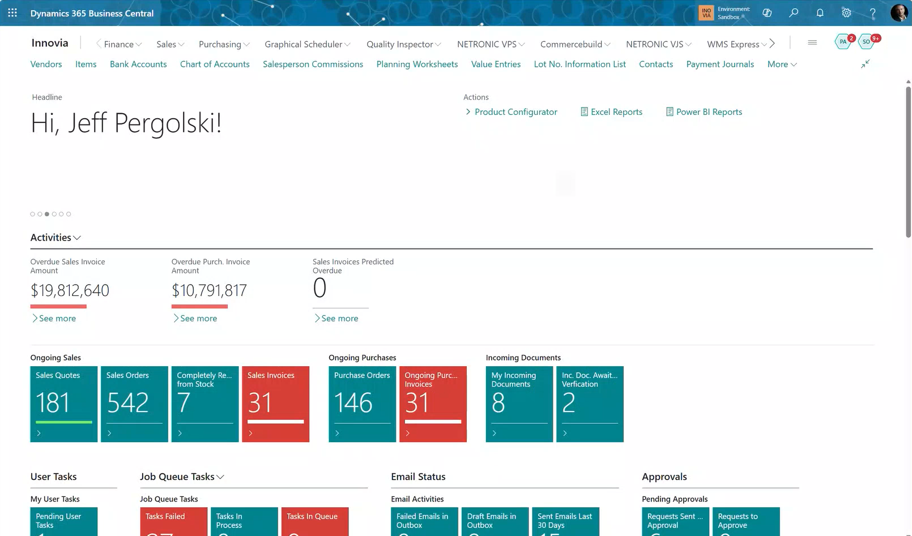Select the fourth headline carousel dot
The image size is (912, 536).
click(54, 214)
